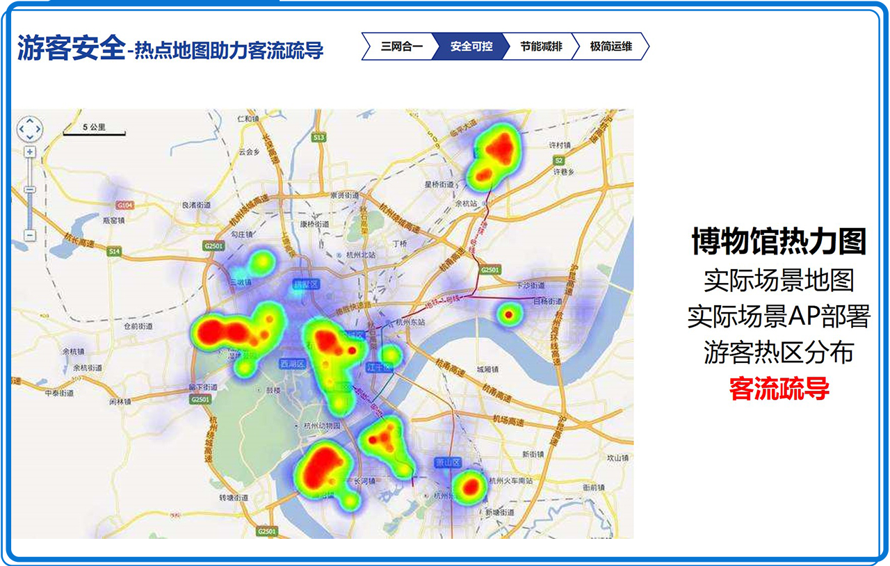Click the 5 公里 scale bar
Viewport: 890px width, 566px height.
pyautogui.click(x=95, y=129)
